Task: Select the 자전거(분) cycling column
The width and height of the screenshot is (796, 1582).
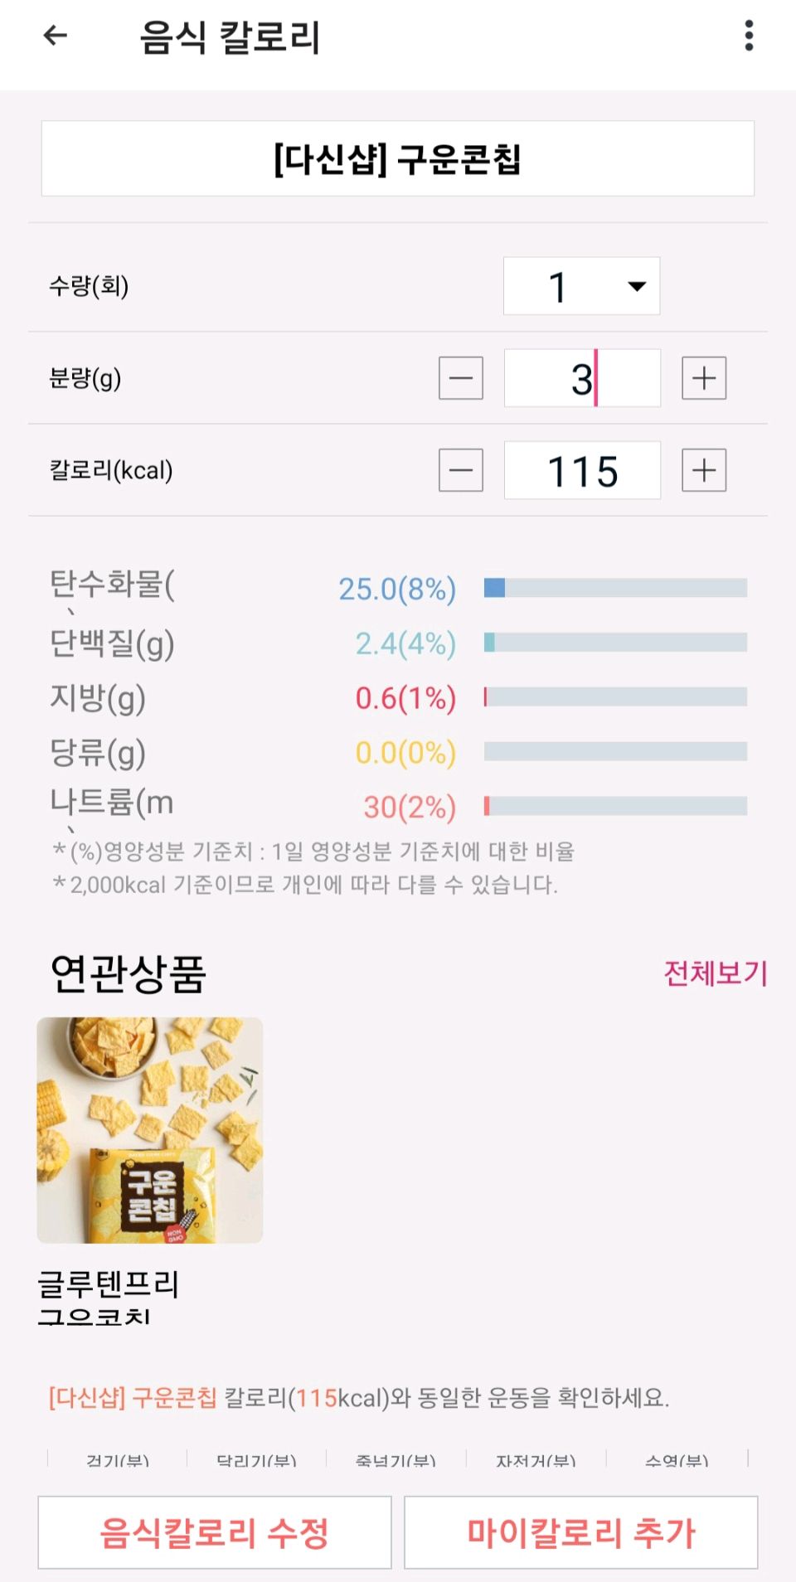Action: (x=536, y=1460)
